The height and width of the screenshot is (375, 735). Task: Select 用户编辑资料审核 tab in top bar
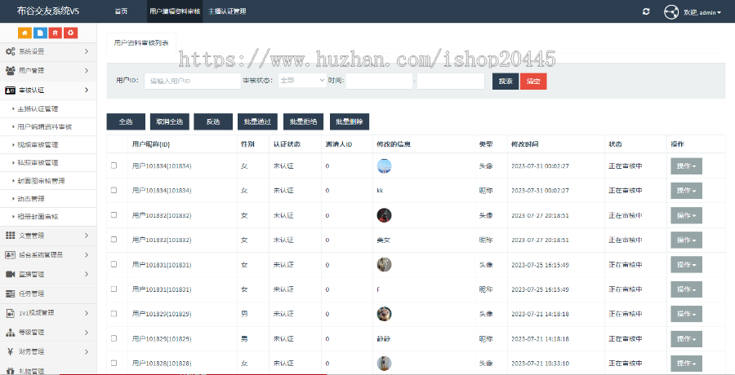click(175, 11)
